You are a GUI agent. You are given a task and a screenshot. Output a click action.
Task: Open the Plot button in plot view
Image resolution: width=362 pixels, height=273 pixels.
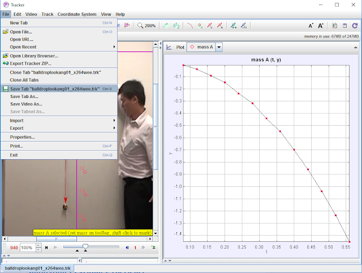click(x=180, y=47)
